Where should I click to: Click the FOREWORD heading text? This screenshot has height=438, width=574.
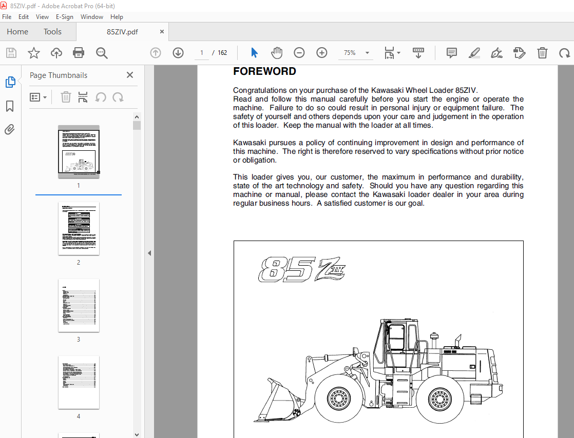coord(264,71)
